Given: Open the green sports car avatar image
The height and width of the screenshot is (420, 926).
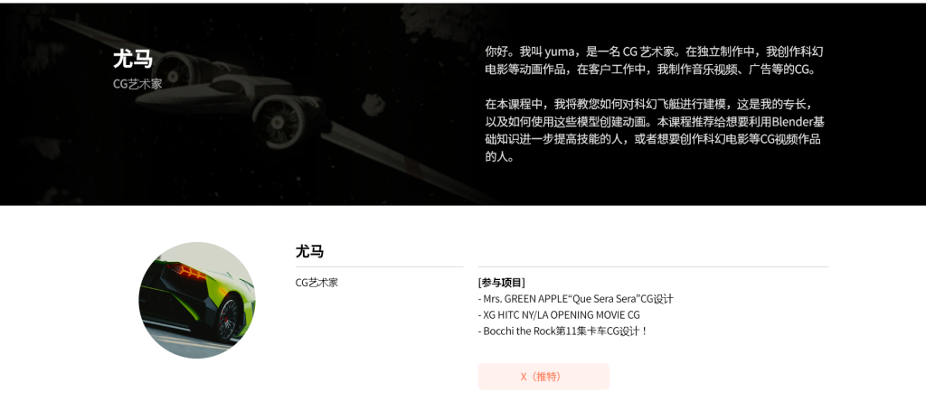Looking at the screenshot, I should pos(197,300).
